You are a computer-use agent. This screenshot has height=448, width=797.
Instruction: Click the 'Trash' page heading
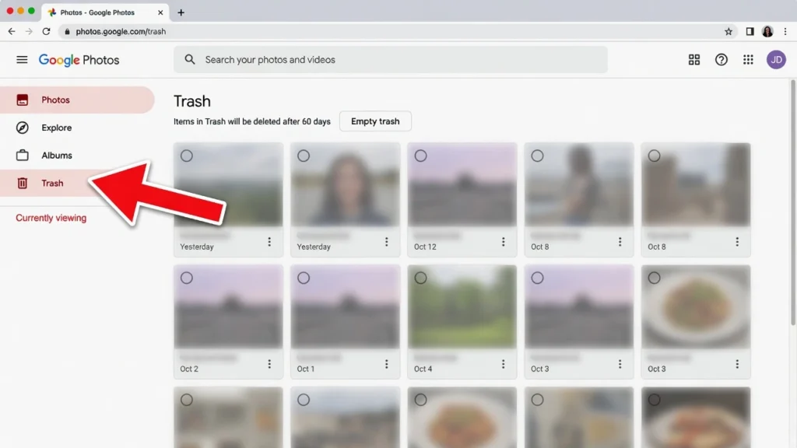click(192, 101)
